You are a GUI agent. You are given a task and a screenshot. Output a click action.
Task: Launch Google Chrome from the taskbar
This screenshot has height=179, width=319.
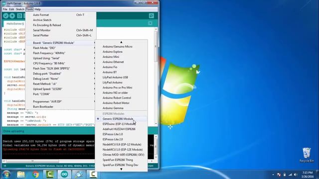coord(35,175)
